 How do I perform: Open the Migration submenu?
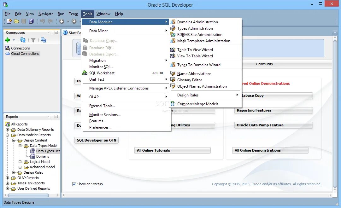[126, 61]
